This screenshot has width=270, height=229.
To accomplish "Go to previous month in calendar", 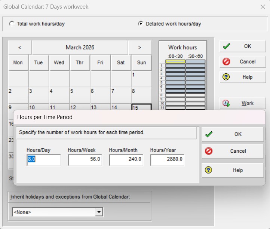I will [x=20, y=48].
